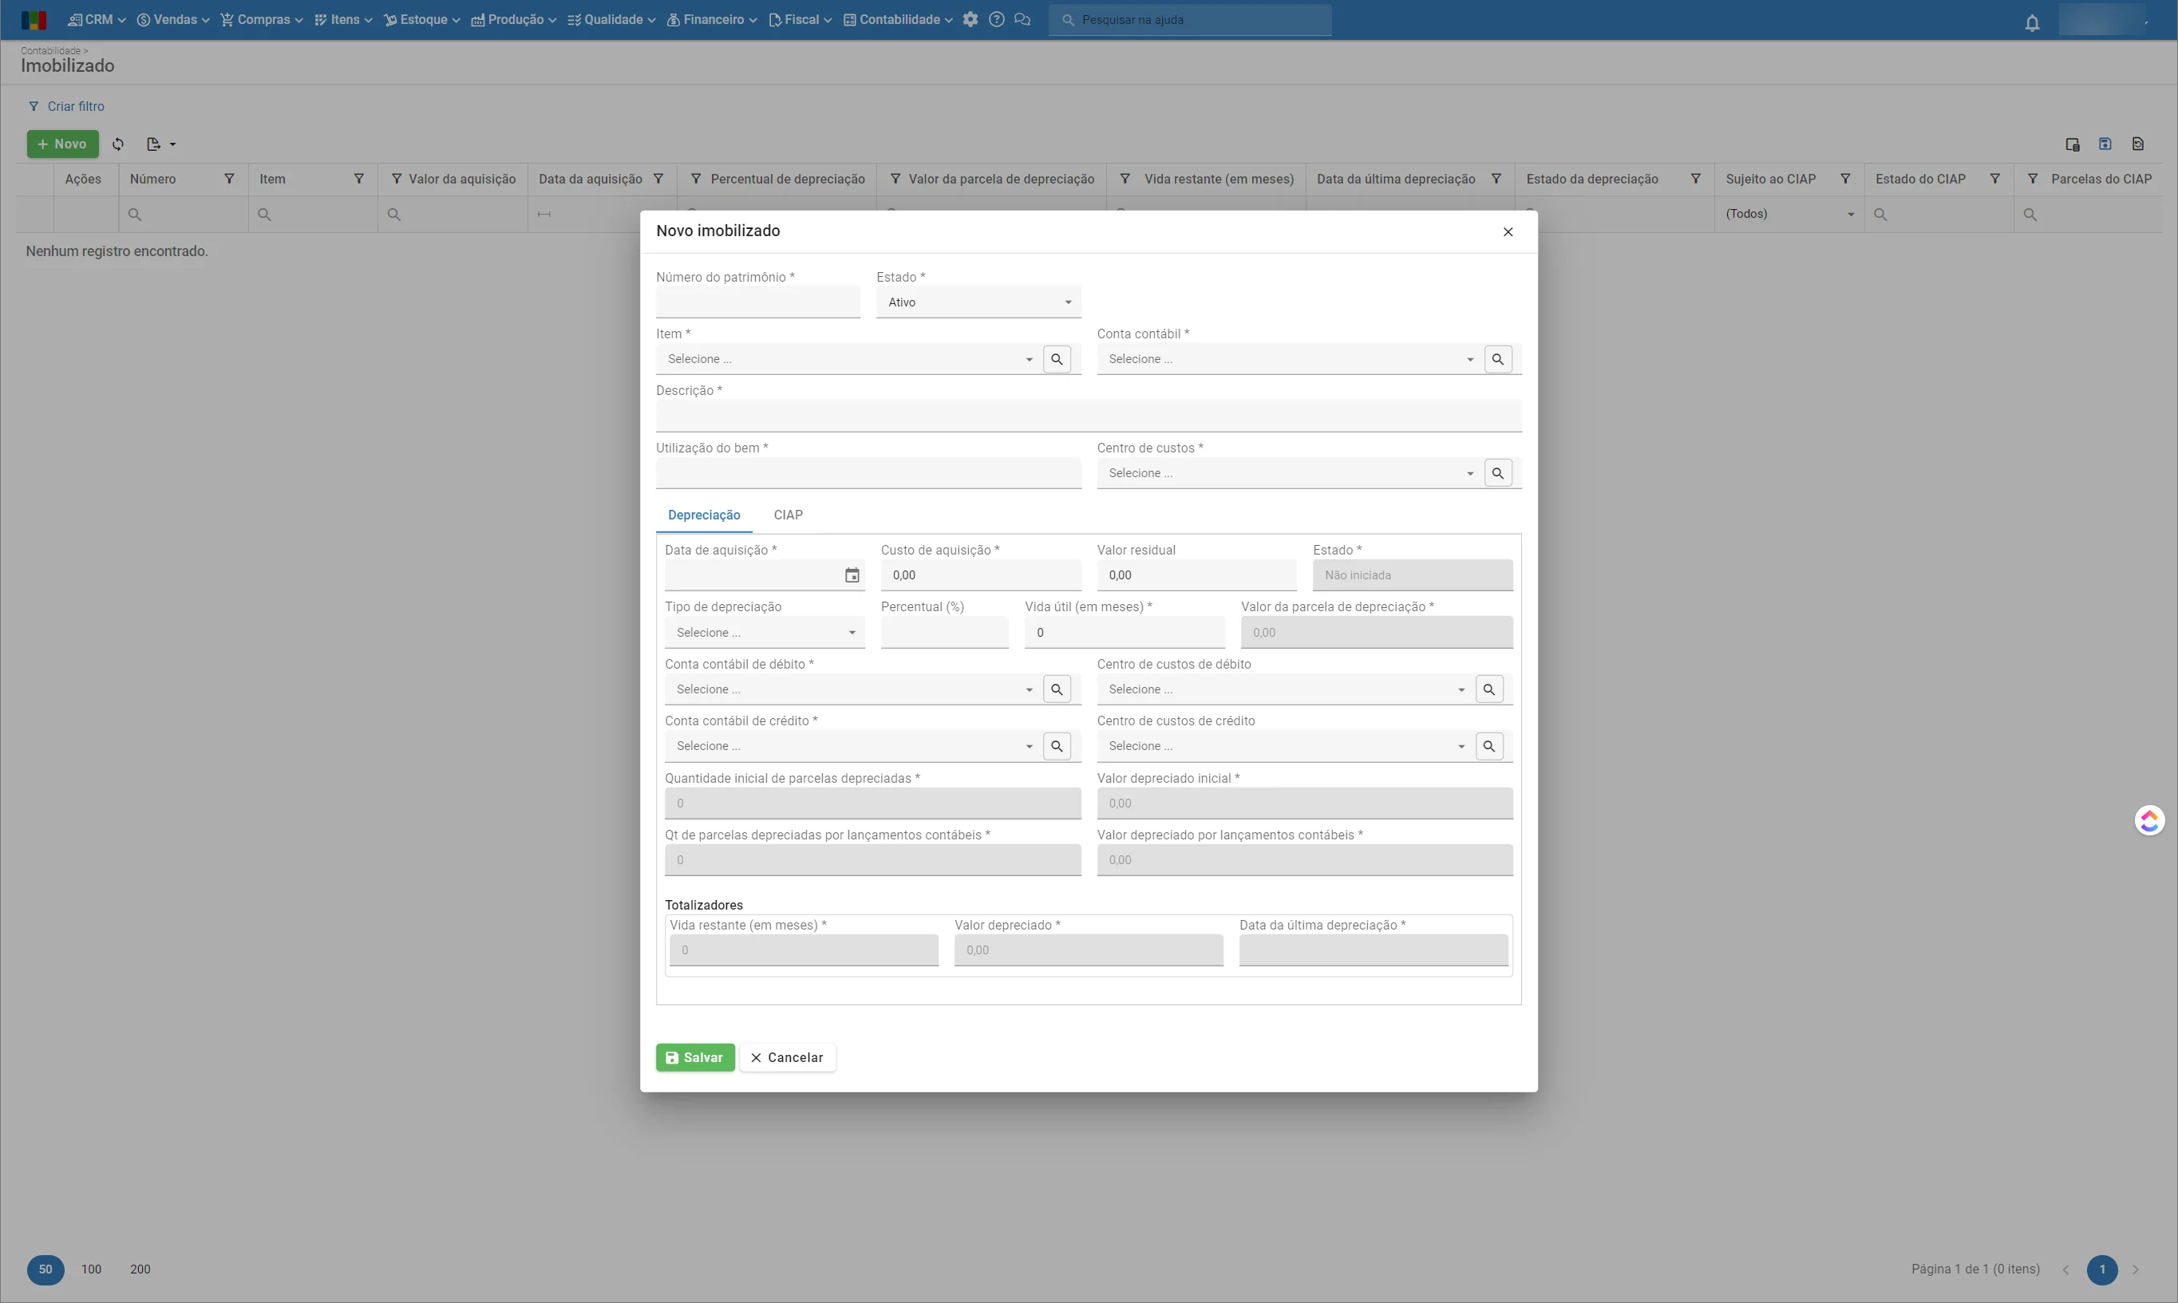Switch to the CIAP tab
The width and height of the screenshot is (2178, 1303).
point(788,515)
